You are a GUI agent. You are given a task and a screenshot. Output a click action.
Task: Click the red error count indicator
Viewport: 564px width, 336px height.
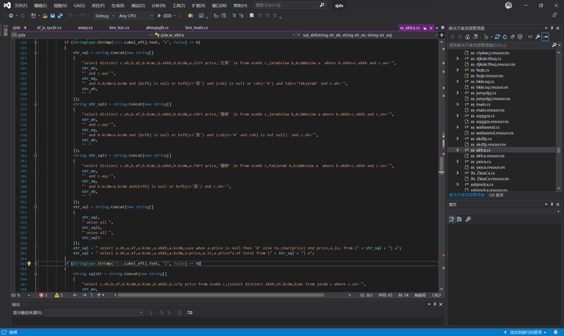(x=43, y=295)
